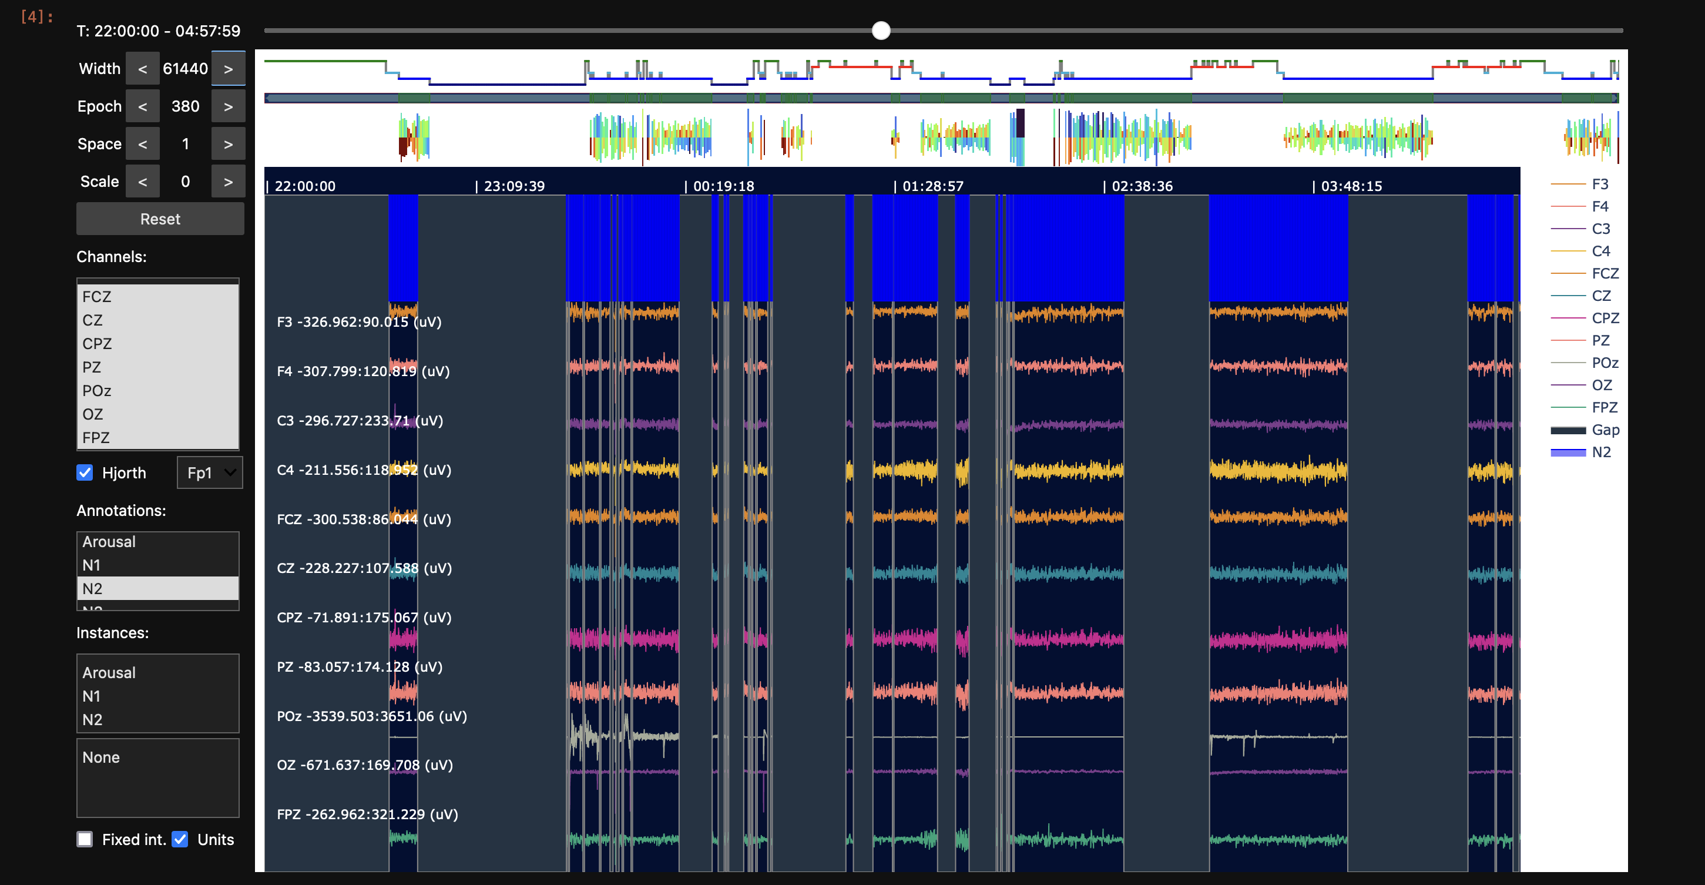Decrease the Space value

[x=142, y=145]
